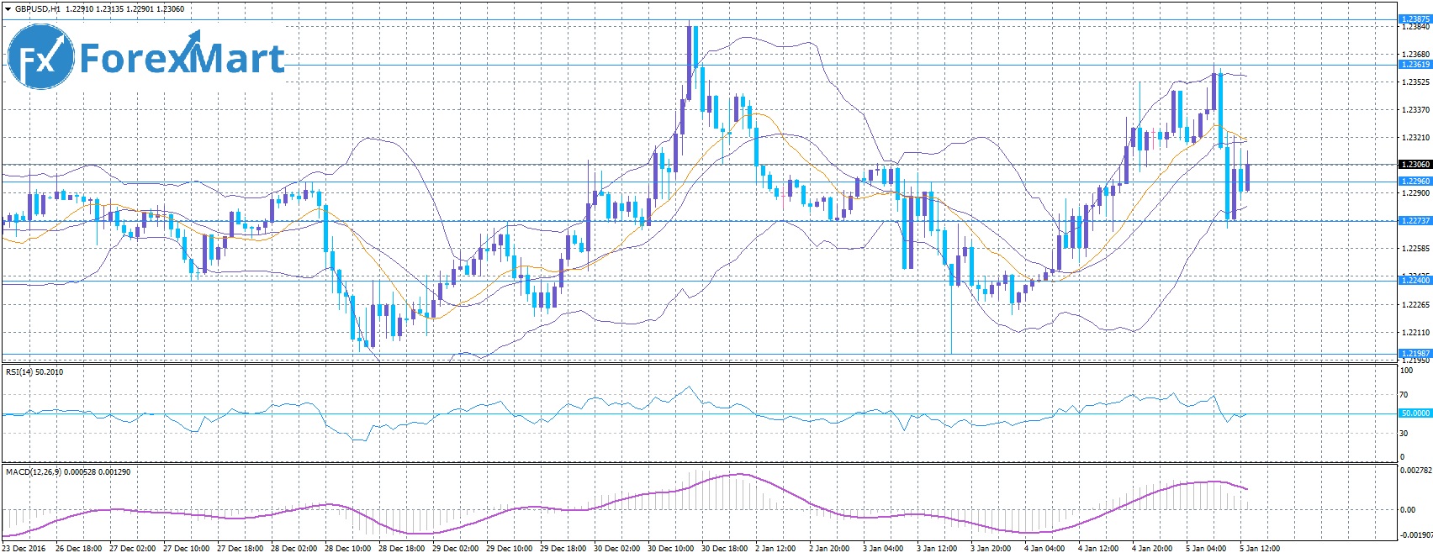Select the 1.22960 level price label

[1414, 182]
